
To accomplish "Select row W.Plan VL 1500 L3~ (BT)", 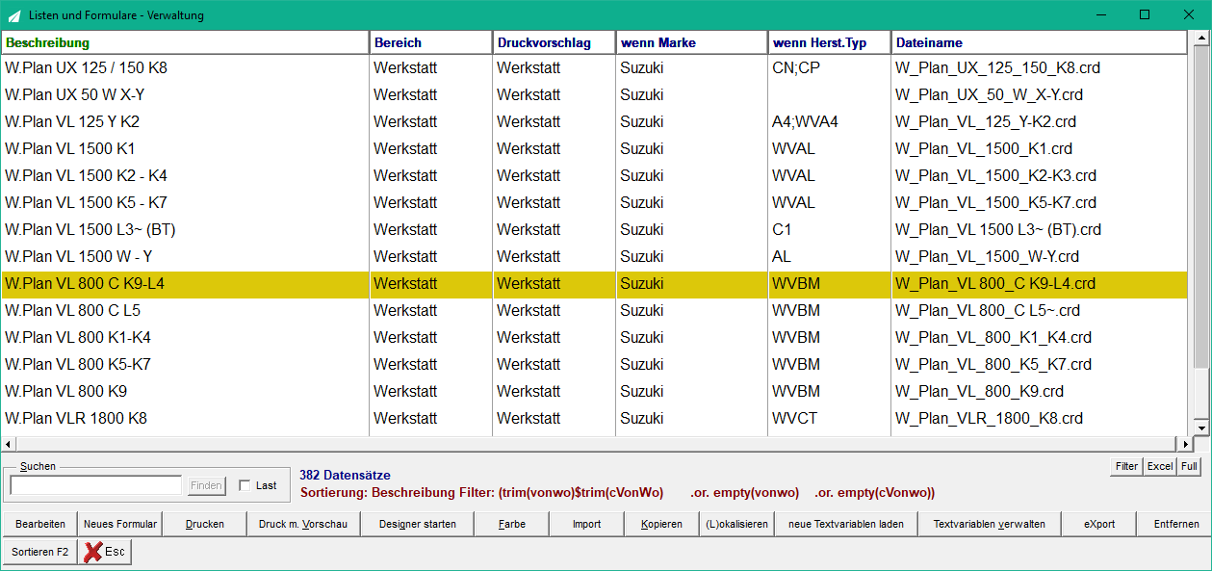I will [594, 230].
